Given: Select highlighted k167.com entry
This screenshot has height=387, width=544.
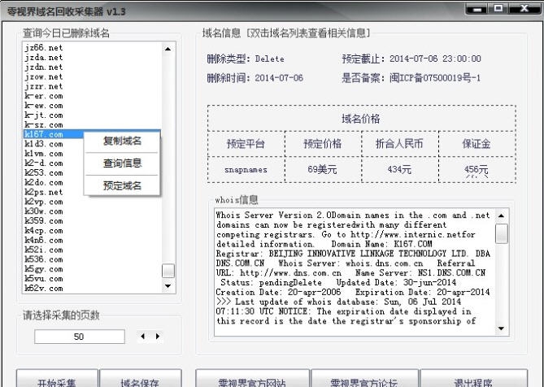Looking at the screenshot, I should click(x=54, y=134).
